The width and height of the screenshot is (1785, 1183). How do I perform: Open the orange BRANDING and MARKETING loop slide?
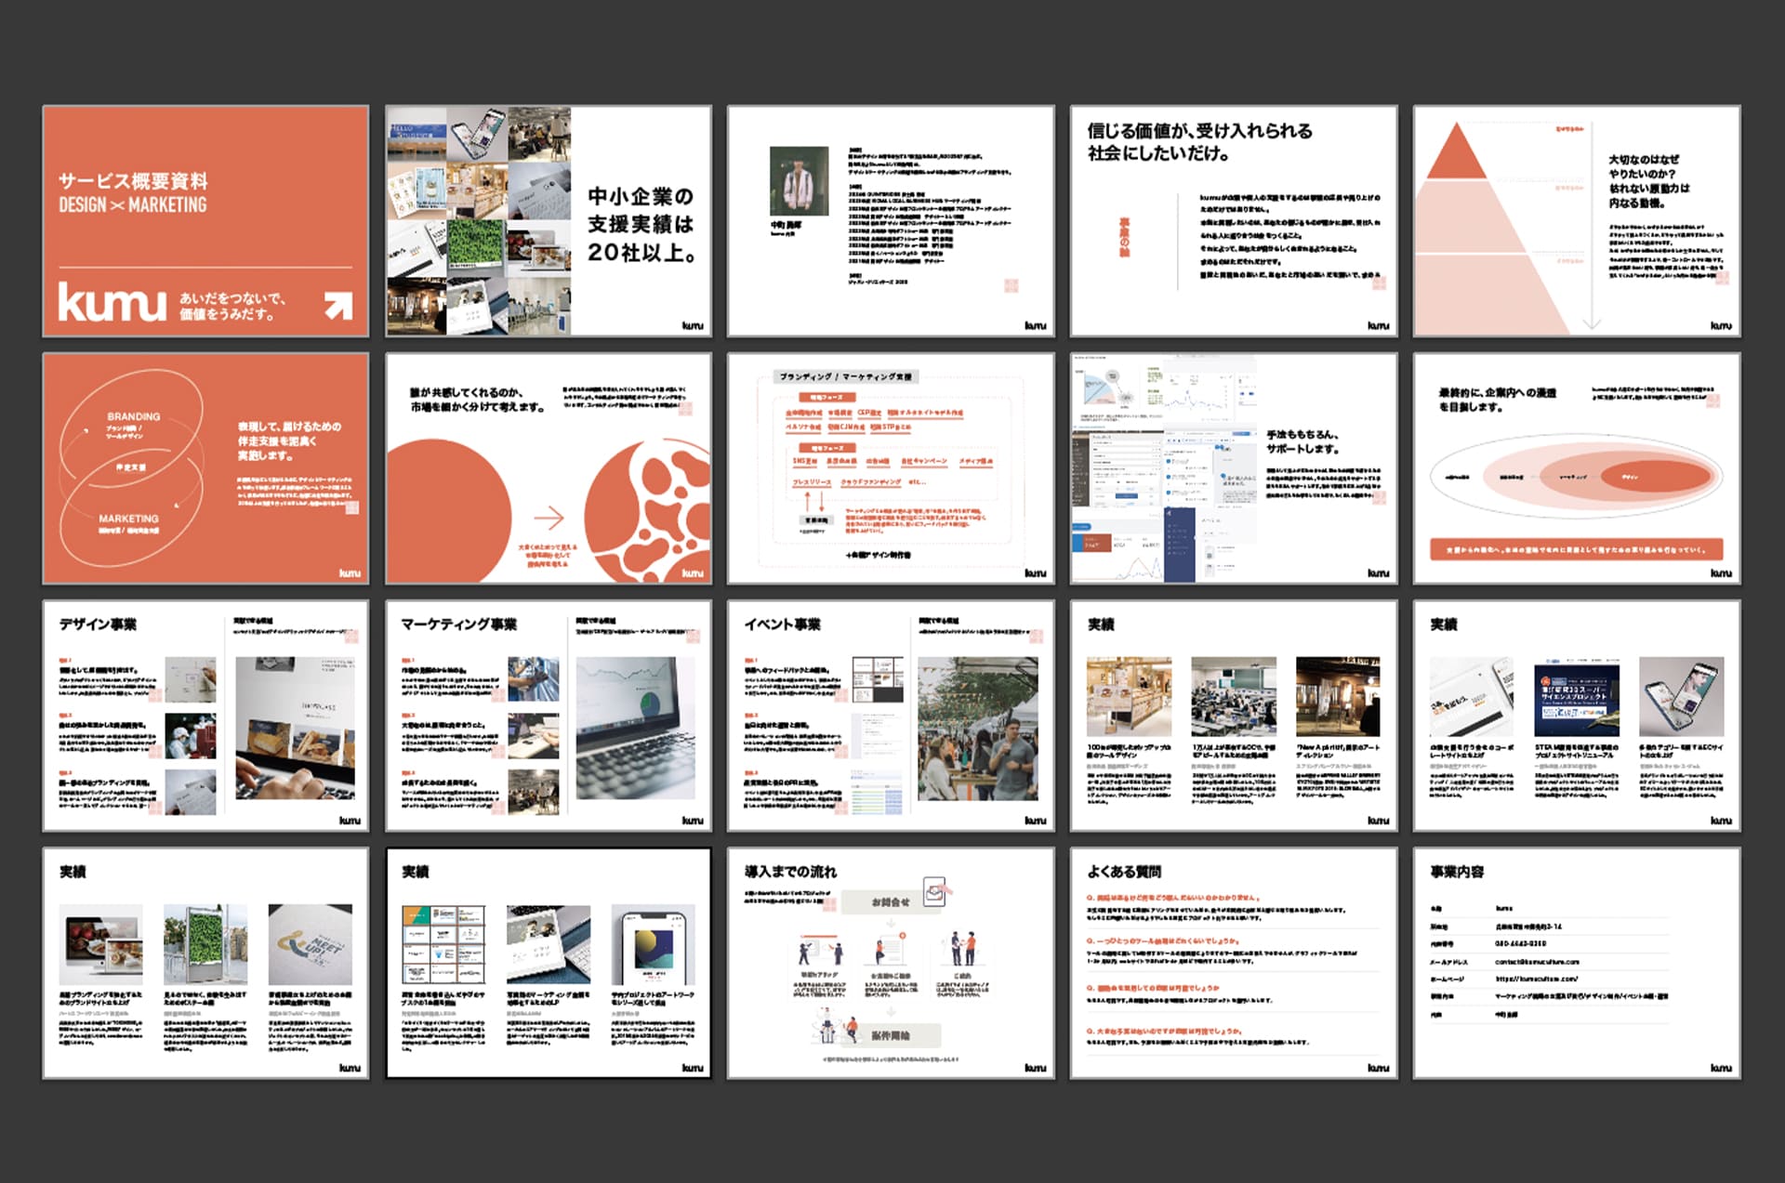click(205, 468)
